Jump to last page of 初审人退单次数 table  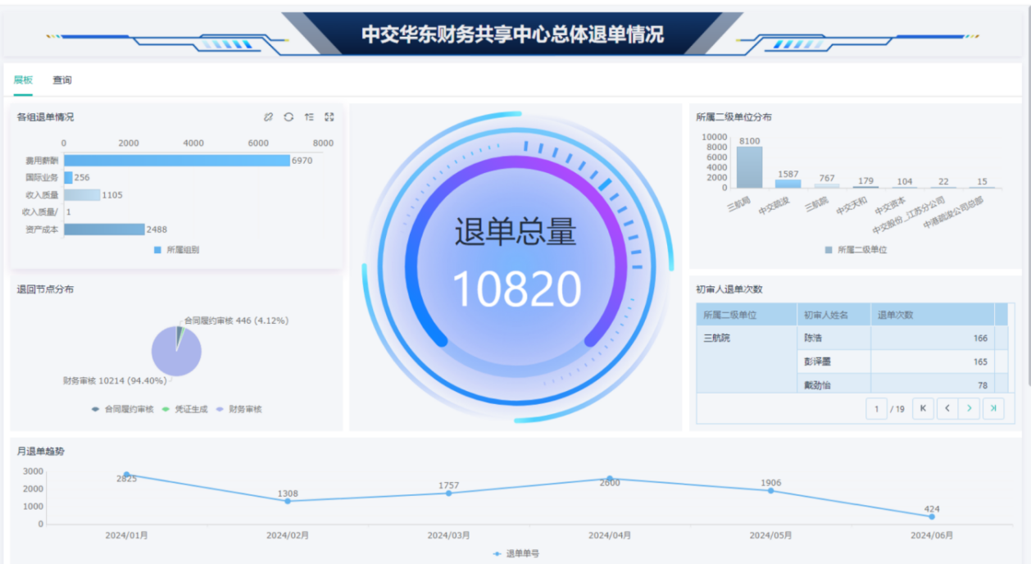[993, 408]
